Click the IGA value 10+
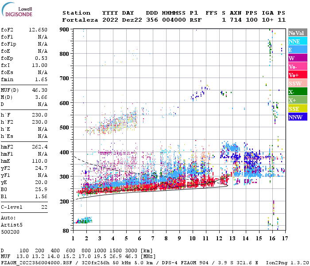The image size is (310, 266). point(267,20)
